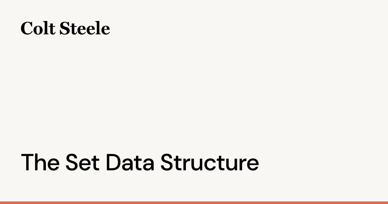Click the capital S of Steele
The image size is (388, 204).
pyautogui.click(x=65, y=28)
